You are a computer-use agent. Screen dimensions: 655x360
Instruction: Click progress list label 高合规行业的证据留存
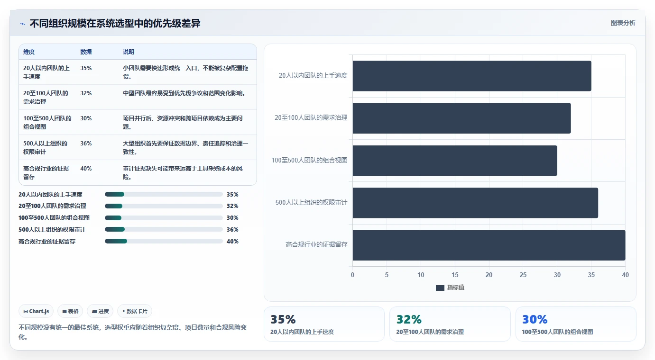[47, 241]
